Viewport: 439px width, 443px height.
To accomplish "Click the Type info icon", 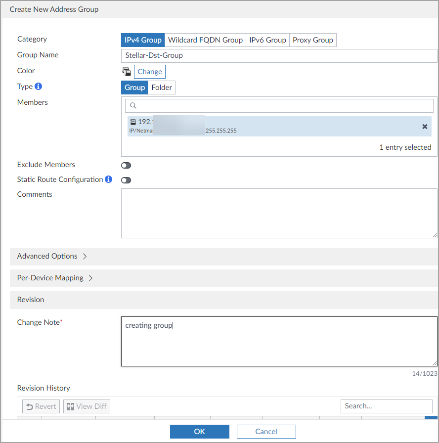I will click(x=38, y=87).
